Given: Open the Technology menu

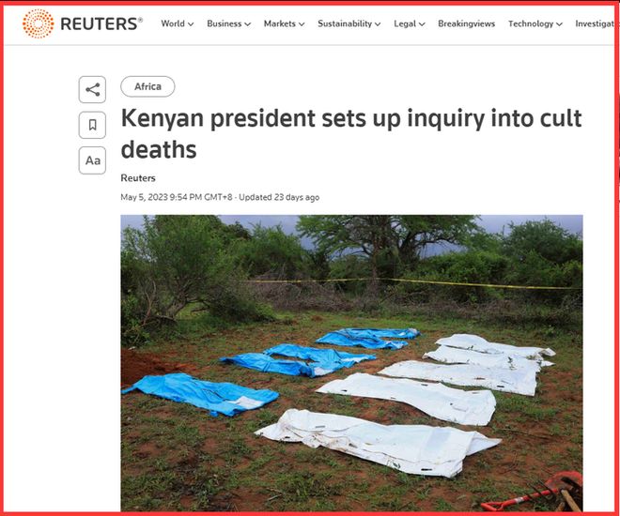Looking at the screenshot, I should 535,23.
